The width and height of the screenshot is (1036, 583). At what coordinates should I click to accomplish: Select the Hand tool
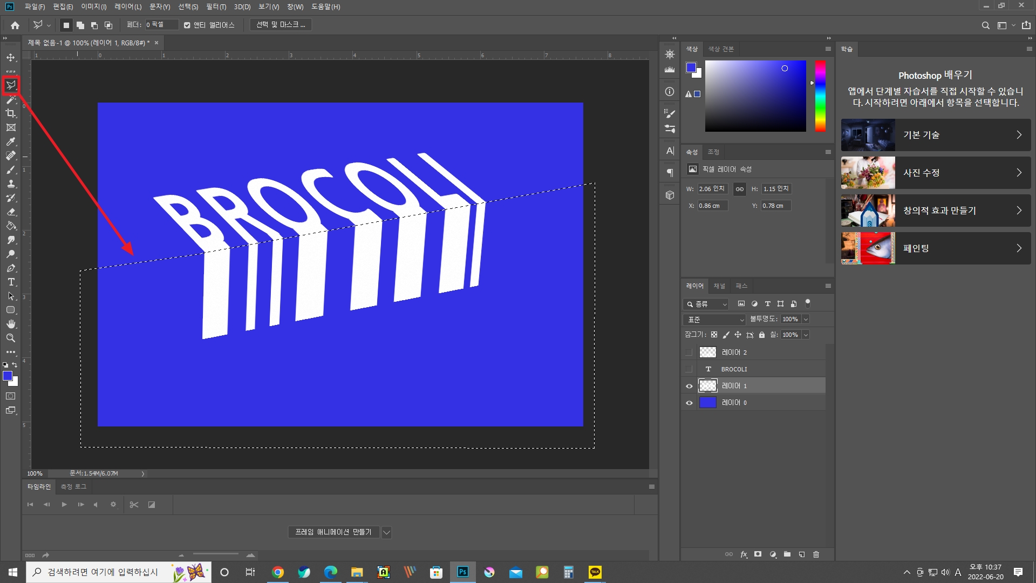(x=11, y=324)
